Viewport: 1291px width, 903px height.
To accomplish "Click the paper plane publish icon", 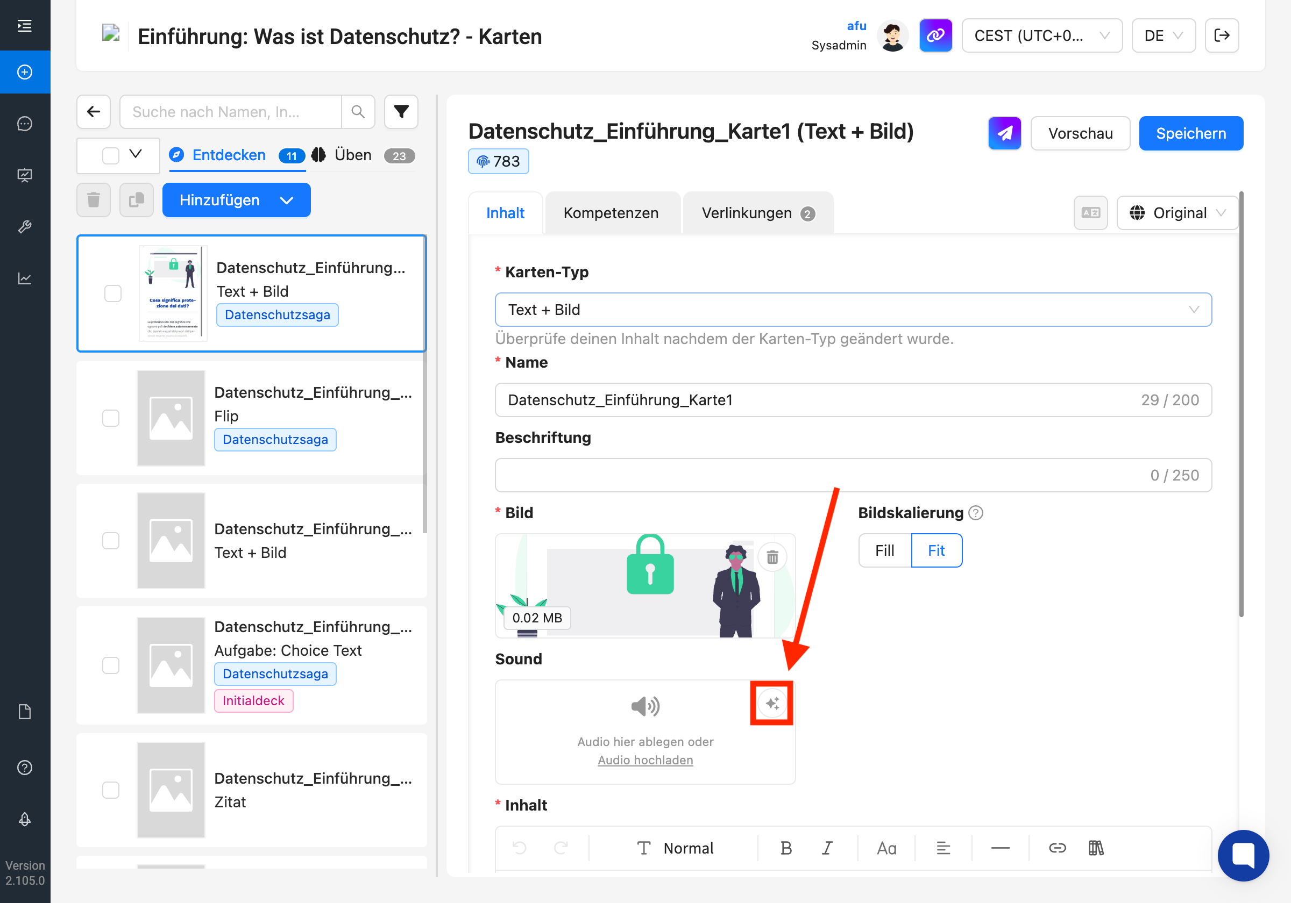I will pos(1004,133).
